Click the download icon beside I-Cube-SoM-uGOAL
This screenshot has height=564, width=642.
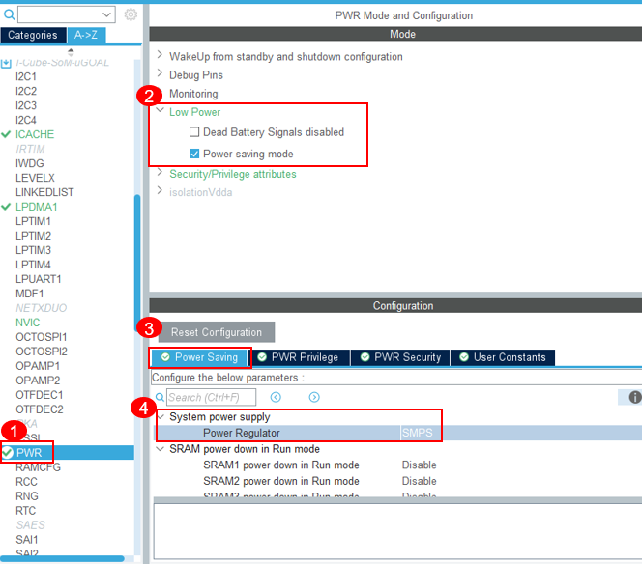pos(6,63)
